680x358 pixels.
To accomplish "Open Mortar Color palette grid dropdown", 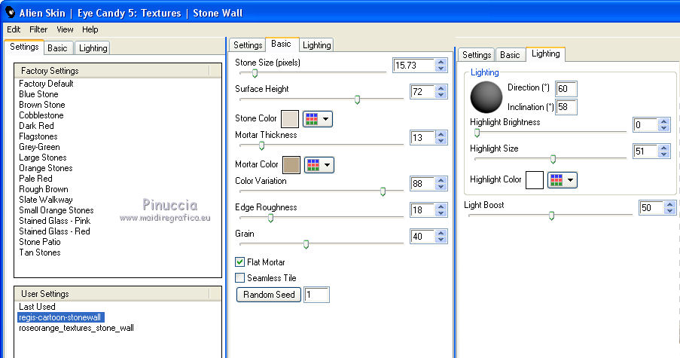I will click(319, 165).
